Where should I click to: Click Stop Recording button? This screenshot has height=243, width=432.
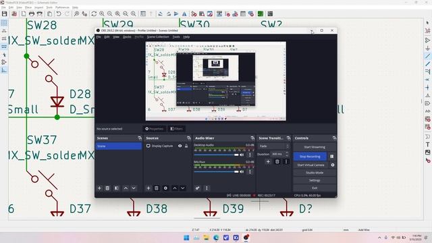click(310, 156)
